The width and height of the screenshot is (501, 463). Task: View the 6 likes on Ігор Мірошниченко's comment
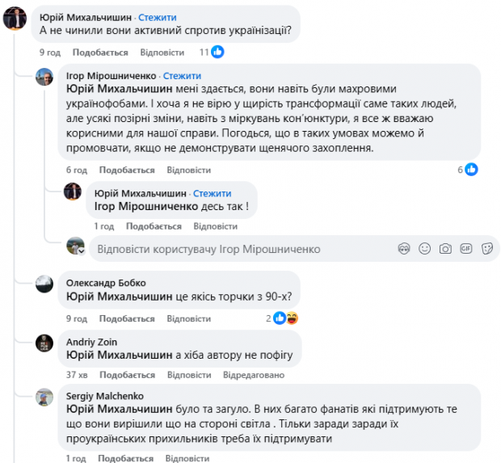[x=468, y=170]
